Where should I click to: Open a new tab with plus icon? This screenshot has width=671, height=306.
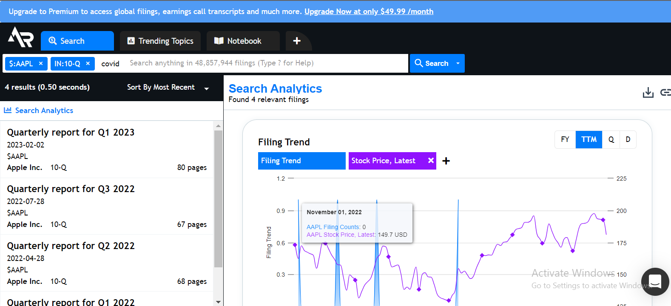click(x=297, y=41)
